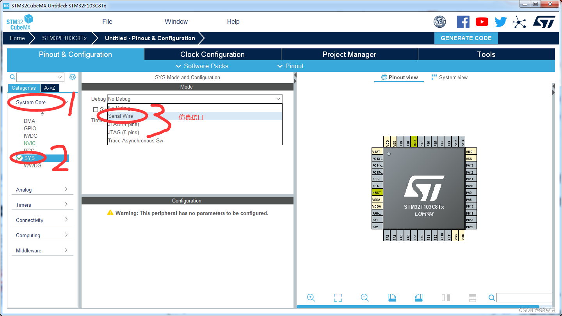Screen dimensions: 562x316
Task: Select the Pinout view tab
Action: 399,77
